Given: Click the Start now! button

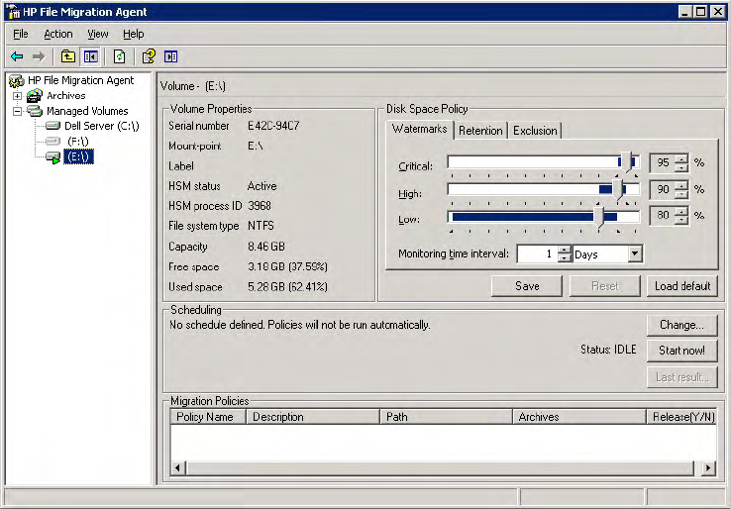Looking at the screenshot, I should coord(681,351).
